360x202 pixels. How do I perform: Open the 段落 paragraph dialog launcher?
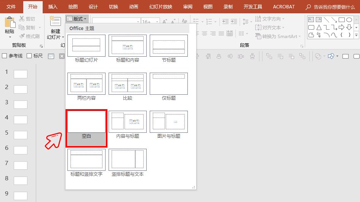coord(302,46)
